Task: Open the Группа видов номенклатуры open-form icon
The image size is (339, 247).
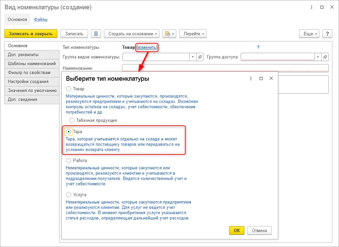Action: coord(200,57)
